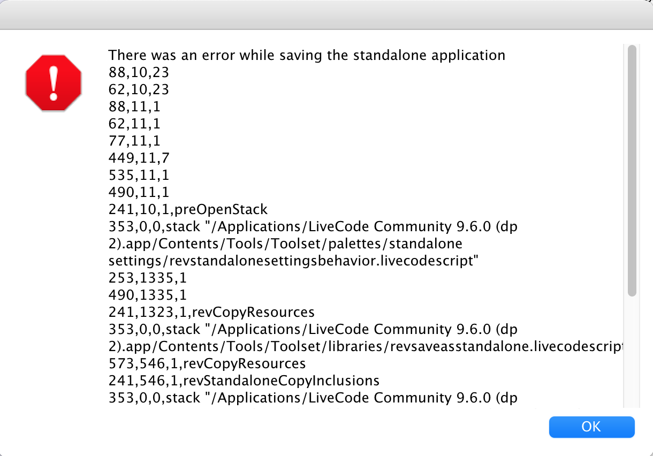Click the dialog's blank title bar

[x=326, y=15]
